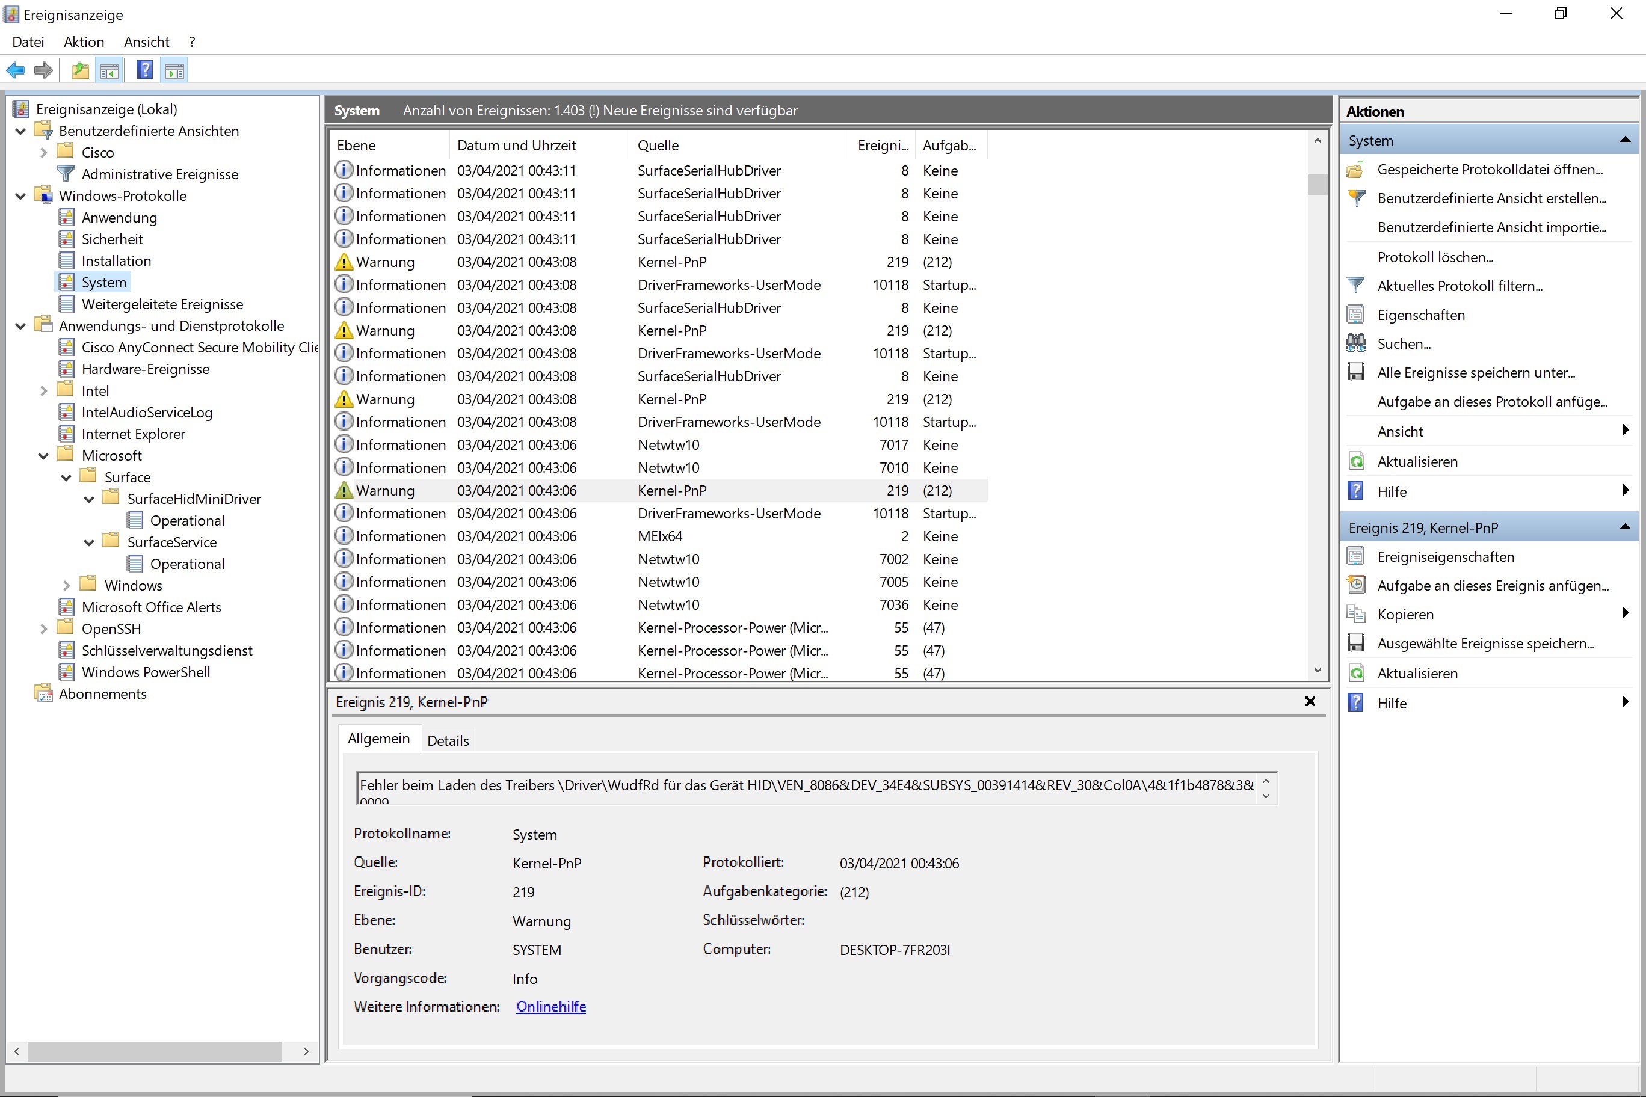Click the Administrative Ereignisse filter icon
Image resolution: width=1646 pixels, height=1097 pixels.
[x=66, y=173]
